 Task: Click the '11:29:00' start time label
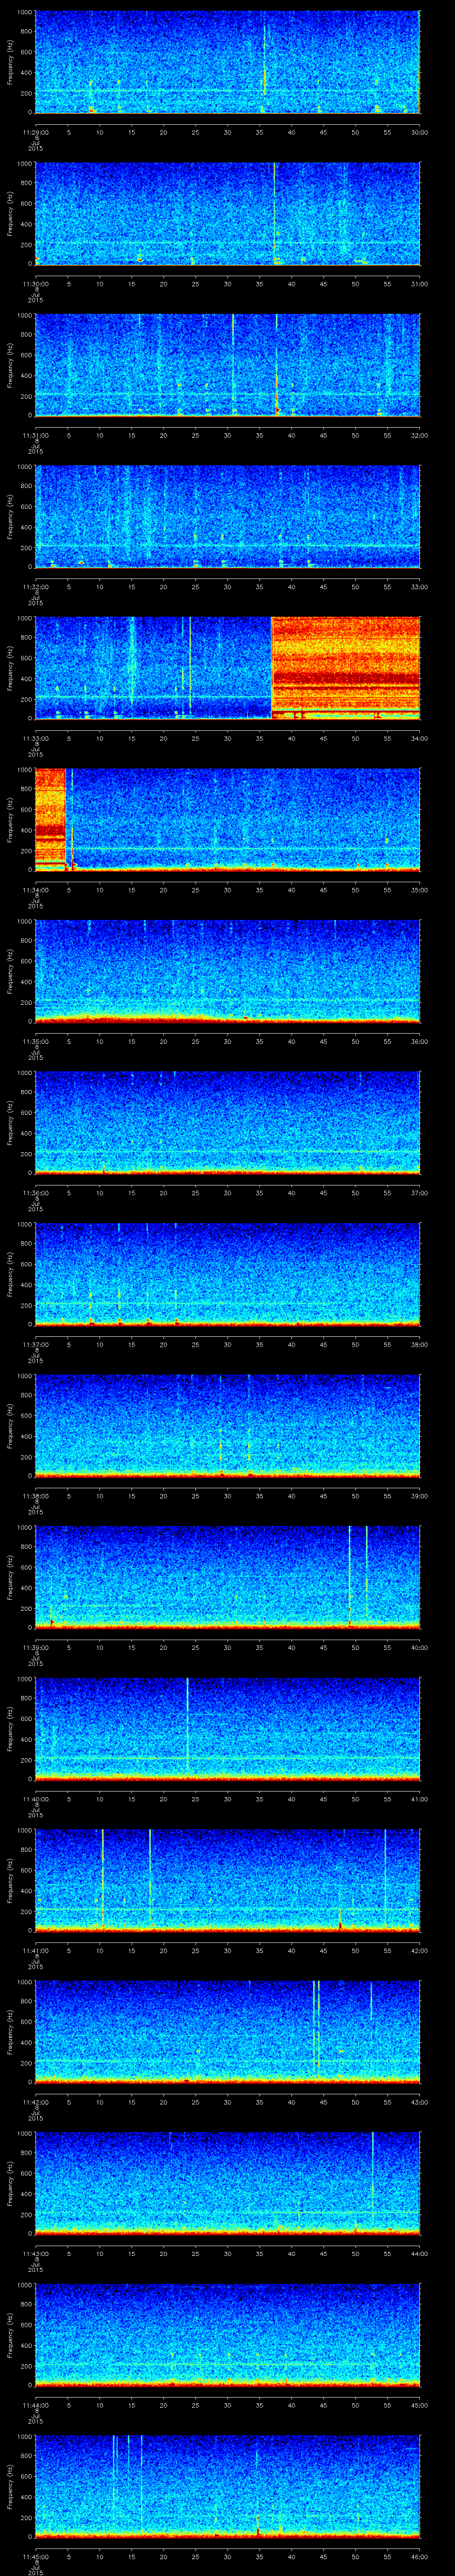[x=35, y=132]
